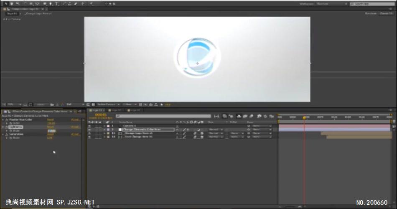Expand the Change Elements Color Here layer
The height and width of the screenshot is (209, 397).
104,130
